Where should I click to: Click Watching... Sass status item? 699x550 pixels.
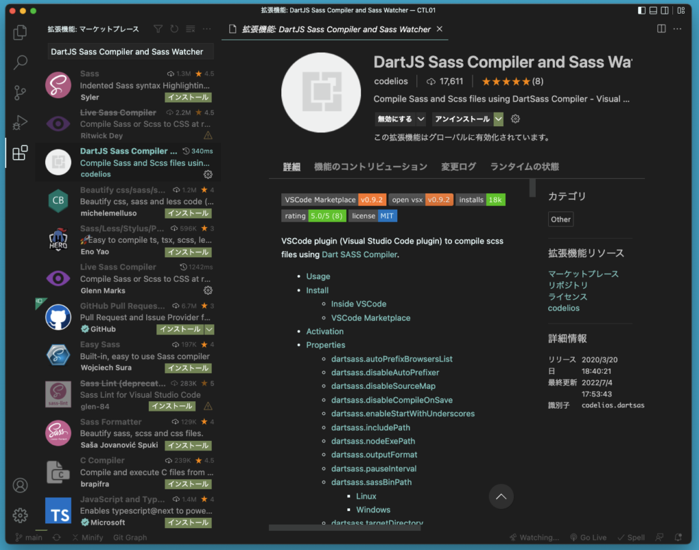pos(534,538)
